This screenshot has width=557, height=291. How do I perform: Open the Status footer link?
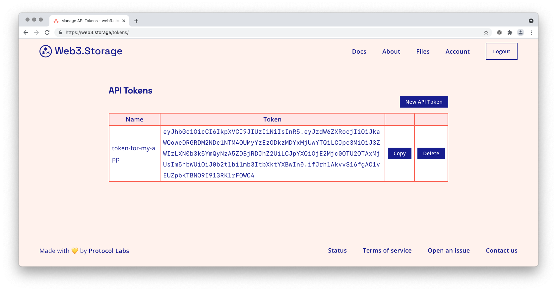click(x=338, y=251)
